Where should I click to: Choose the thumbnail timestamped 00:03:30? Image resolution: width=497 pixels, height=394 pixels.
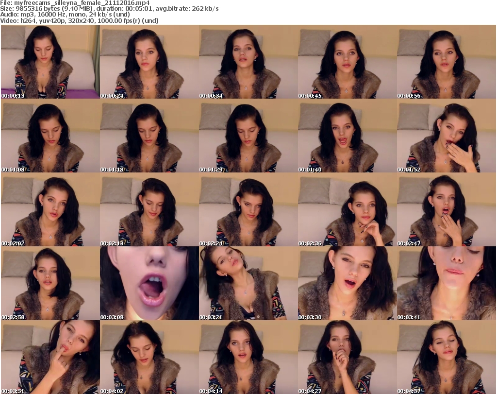pos(348,283)
